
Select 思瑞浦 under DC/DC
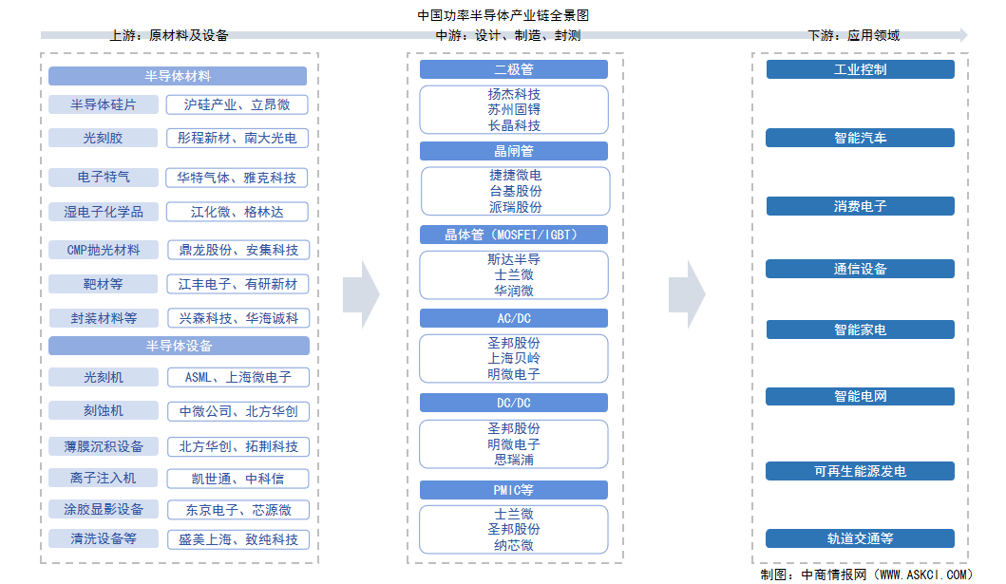click(514, 460)
